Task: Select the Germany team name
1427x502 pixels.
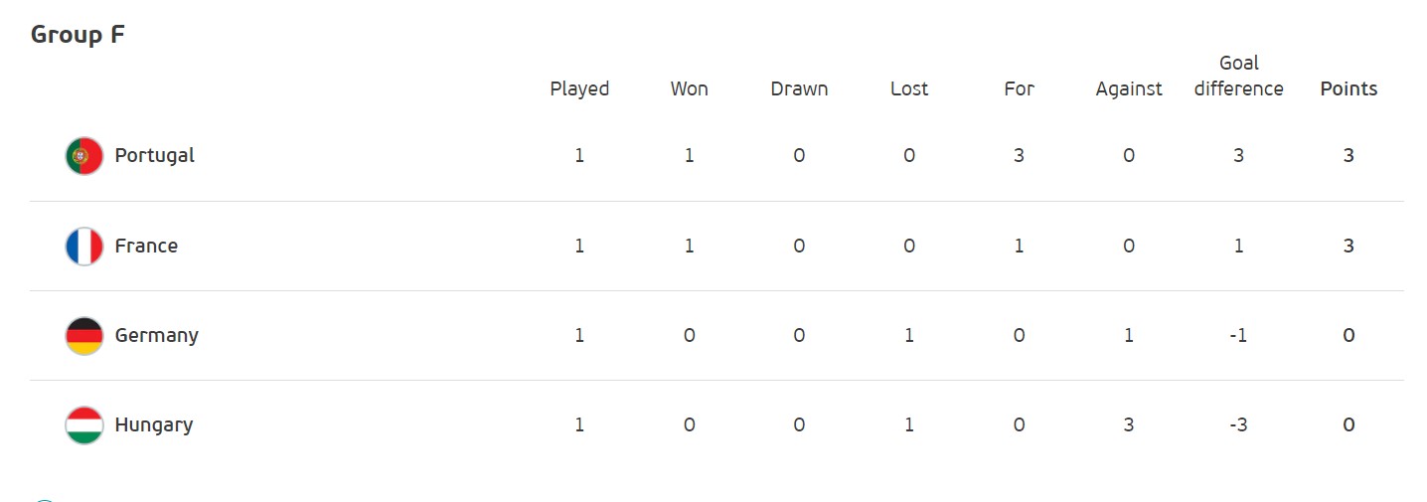Action: [x=157, y=336]
